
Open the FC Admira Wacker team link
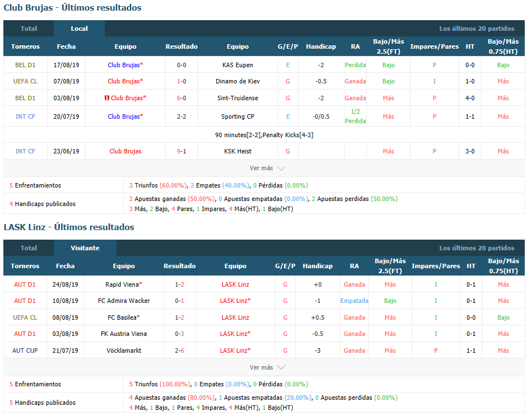pos(124,301)
